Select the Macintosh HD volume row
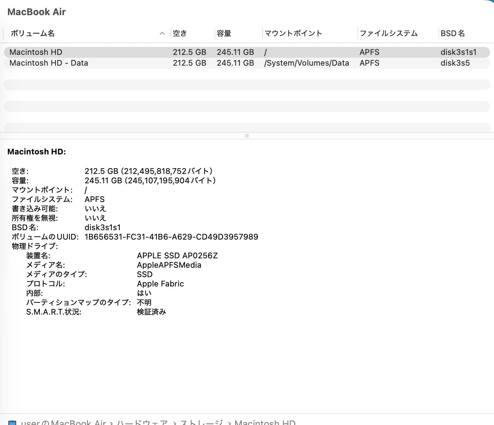 coord(247,52)
